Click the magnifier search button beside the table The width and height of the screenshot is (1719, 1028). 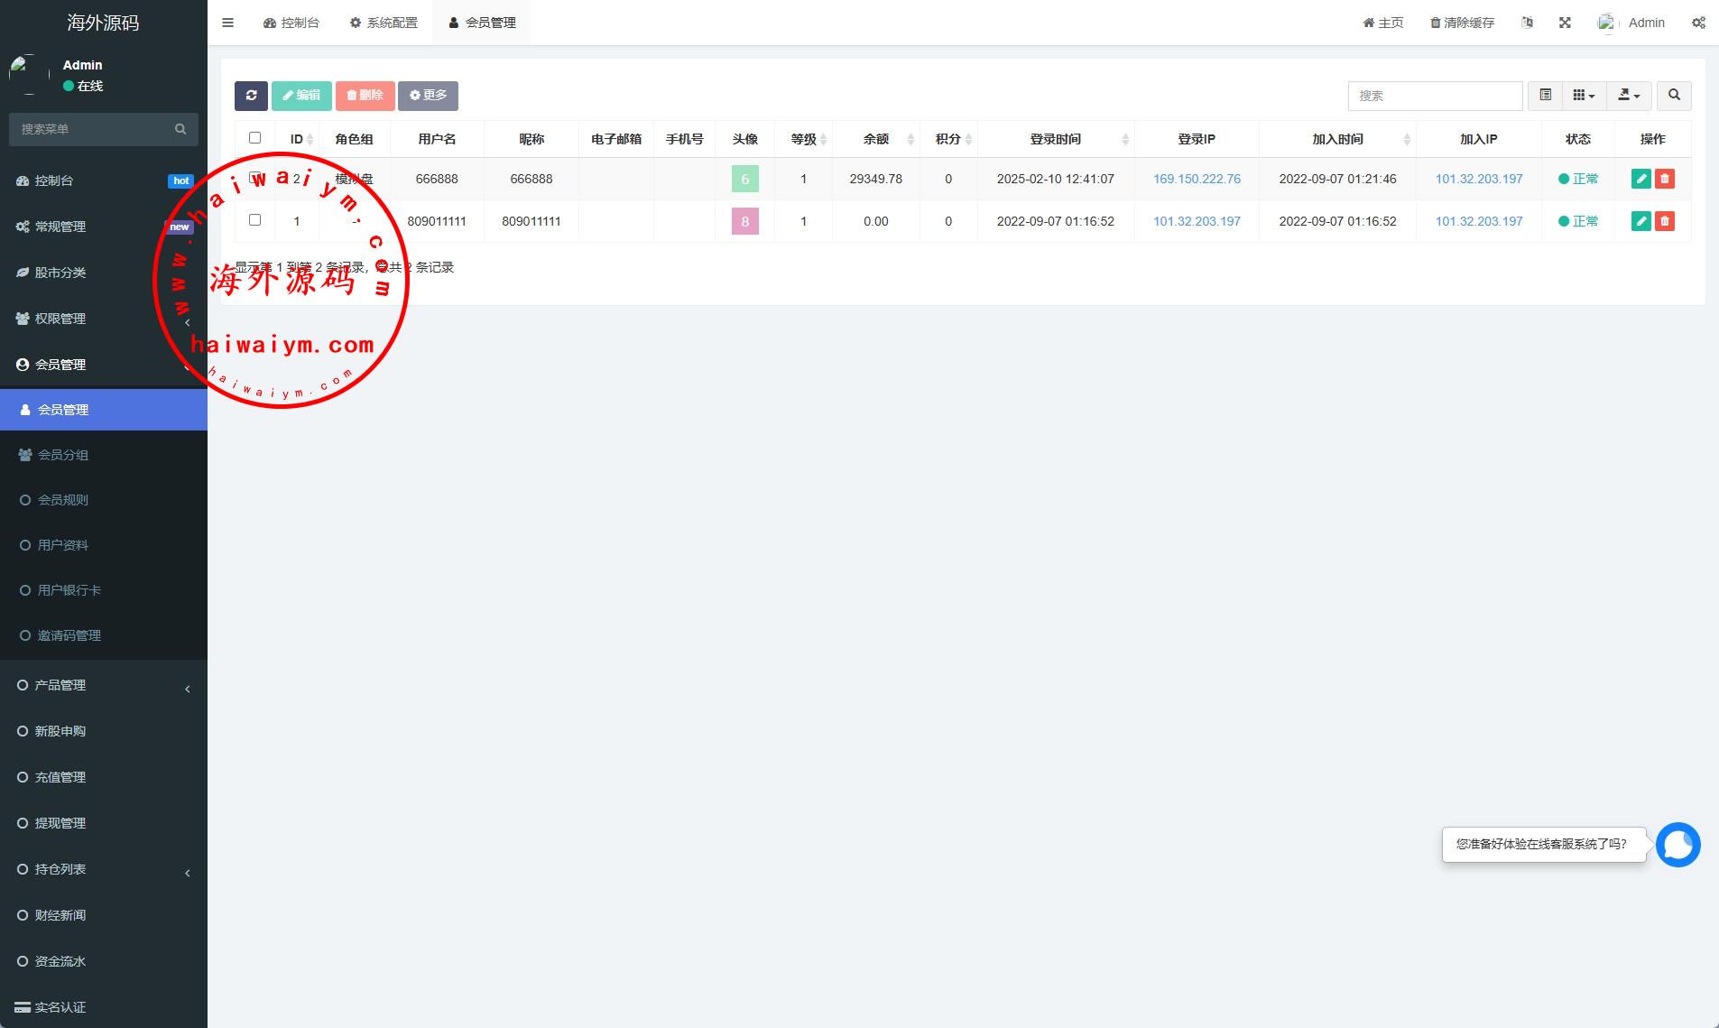point(1674,96)
